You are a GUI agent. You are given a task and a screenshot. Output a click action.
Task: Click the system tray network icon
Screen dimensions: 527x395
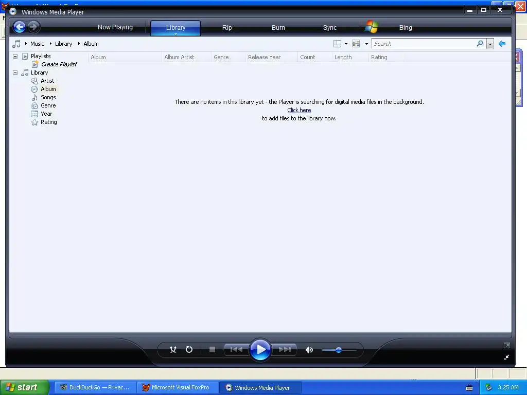click(488, 387)
